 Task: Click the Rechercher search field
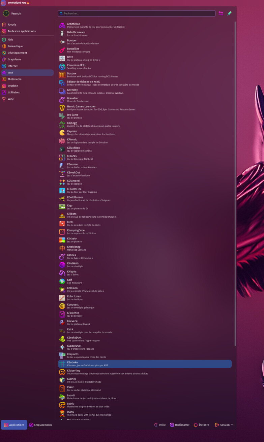tap(137, 13)
